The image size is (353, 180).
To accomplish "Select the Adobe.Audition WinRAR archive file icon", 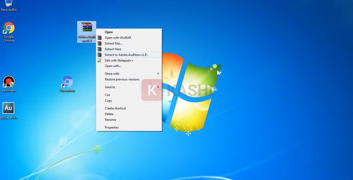I will (86, 29).
